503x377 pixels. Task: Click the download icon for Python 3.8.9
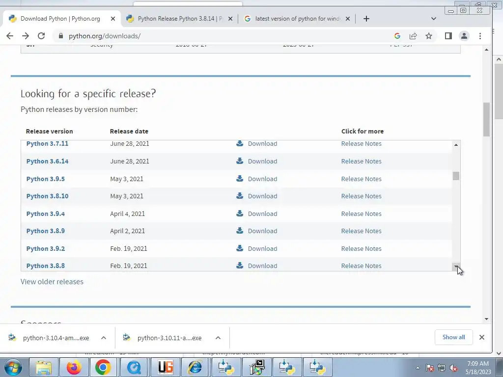(240, 231)
